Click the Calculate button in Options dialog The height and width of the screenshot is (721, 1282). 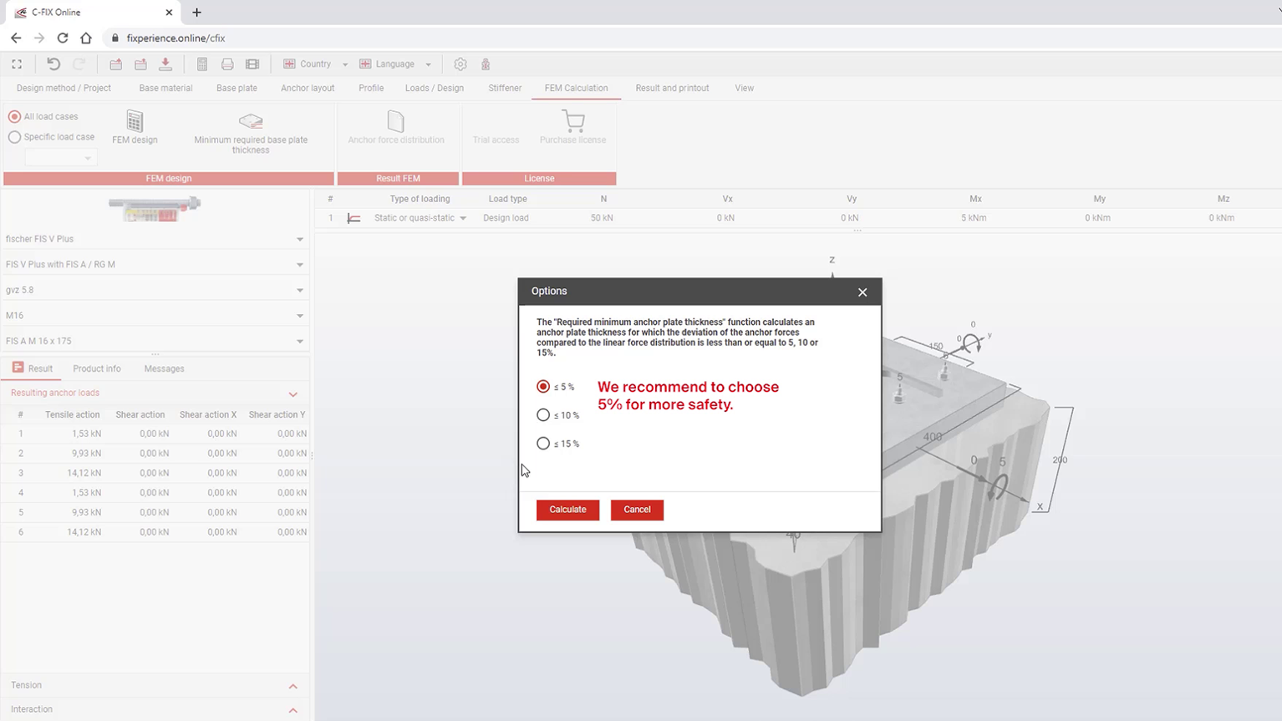coord(567,510)
